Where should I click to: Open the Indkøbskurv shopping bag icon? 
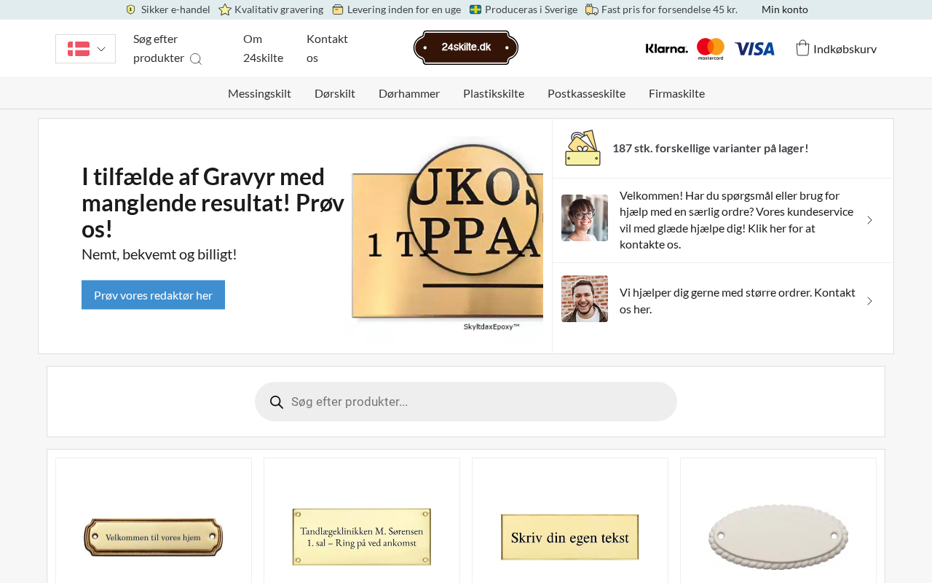click(802, 48)
